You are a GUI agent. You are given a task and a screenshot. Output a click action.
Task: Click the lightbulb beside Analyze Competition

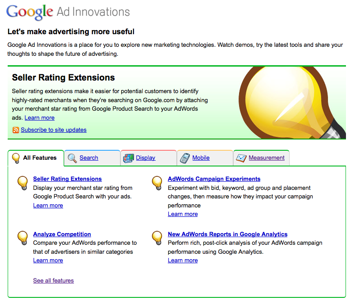click(x=23, y=237)
